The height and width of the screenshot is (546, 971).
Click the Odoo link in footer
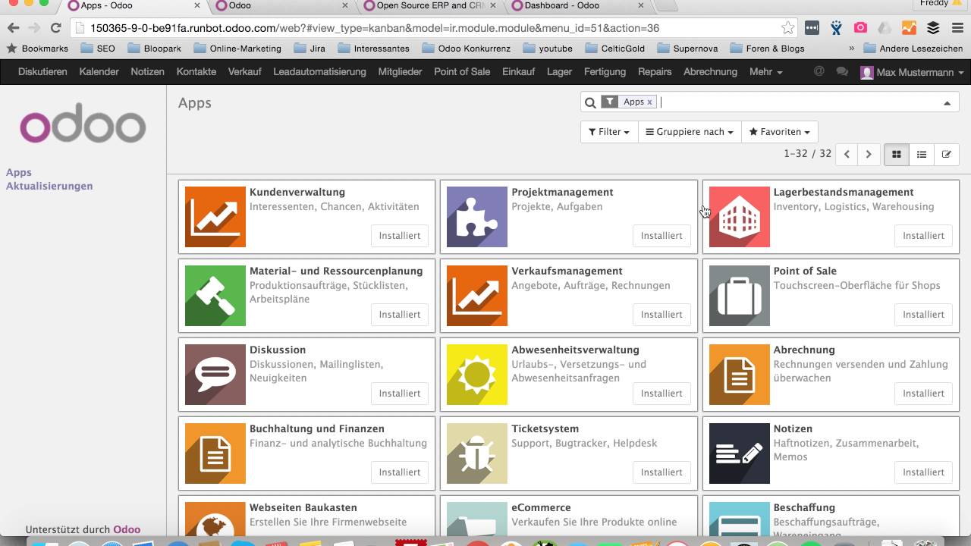click(x=127, y=530)
